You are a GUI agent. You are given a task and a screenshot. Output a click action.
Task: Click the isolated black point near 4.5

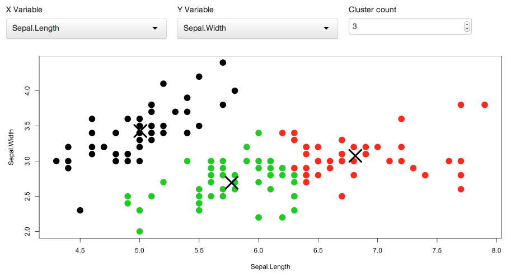[80, 210]
